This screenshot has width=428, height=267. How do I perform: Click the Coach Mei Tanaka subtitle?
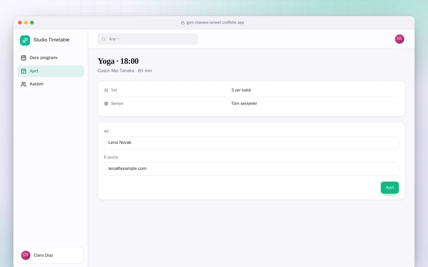click(x=125, y=71)
